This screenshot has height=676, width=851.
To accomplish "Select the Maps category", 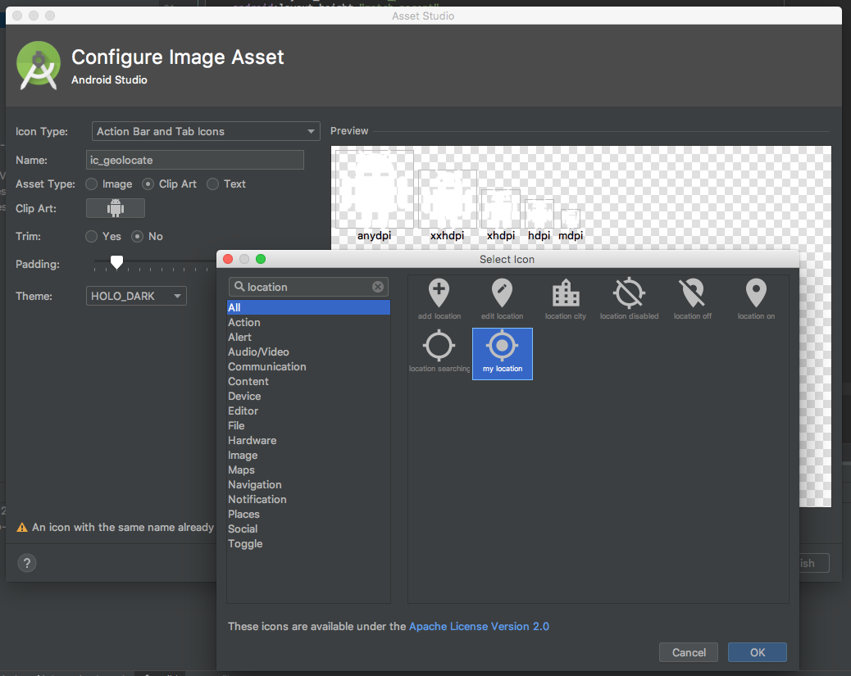I will coord(241,470).
